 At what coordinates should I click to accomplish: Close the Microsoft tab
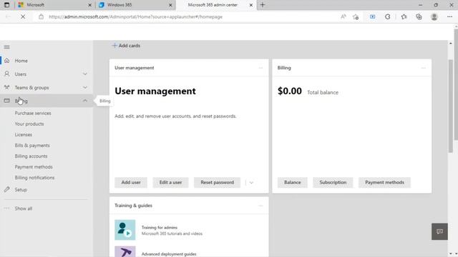89,5
